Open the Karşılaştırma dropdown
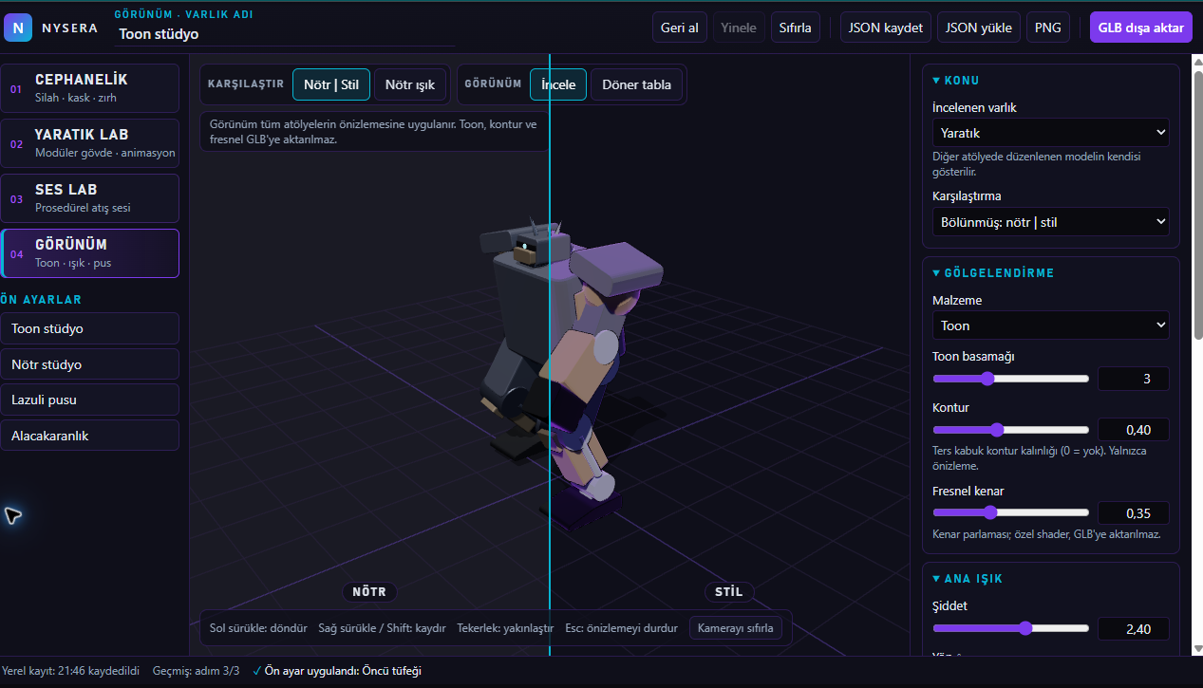This screenshot has width=1203, height=688. click(1050, 222)
